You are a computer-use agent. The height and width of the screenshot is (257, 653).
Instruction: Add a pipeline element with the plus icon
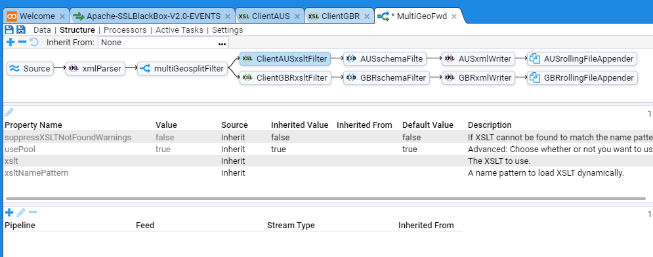pos(11,42)
